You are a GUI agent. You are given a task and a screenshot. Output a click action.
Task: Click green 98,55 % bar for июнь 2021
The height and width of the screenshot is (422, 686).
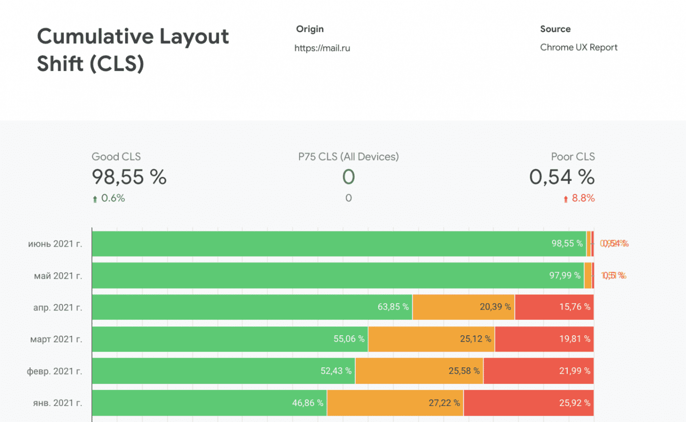click(x=339, y=243)
